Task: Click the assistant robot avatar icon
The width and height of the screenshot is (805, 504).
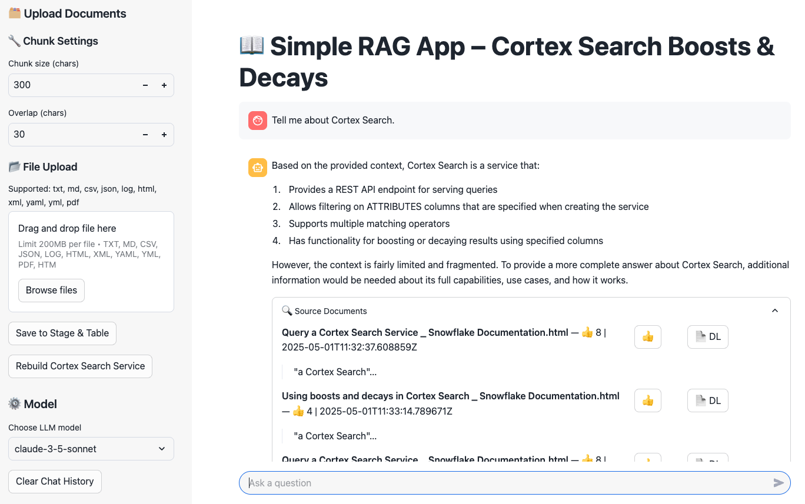Action: [x=258, y=167]
